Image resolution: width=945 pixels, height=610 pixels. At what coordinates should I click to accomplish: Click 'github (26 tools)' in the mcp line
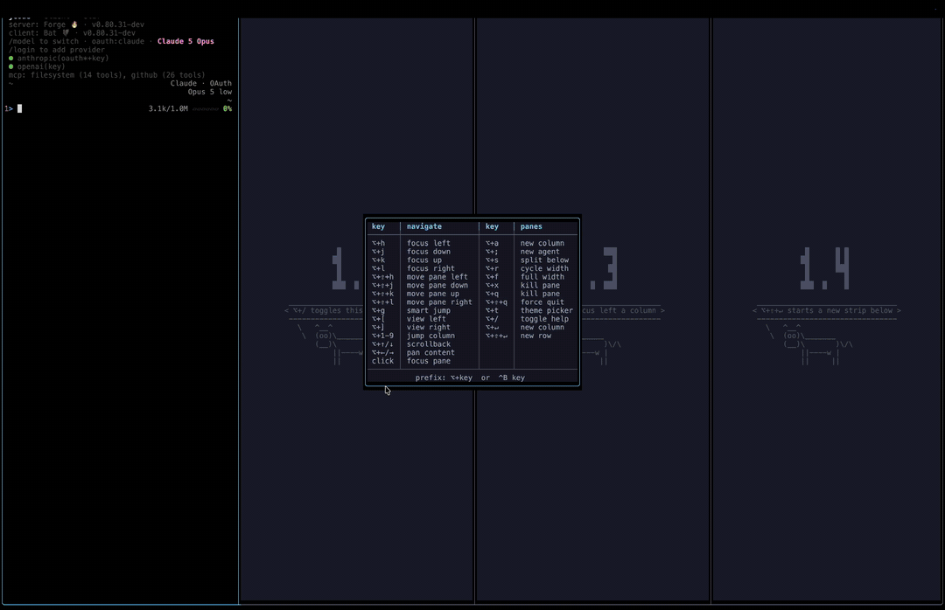[x=168, y=75]
